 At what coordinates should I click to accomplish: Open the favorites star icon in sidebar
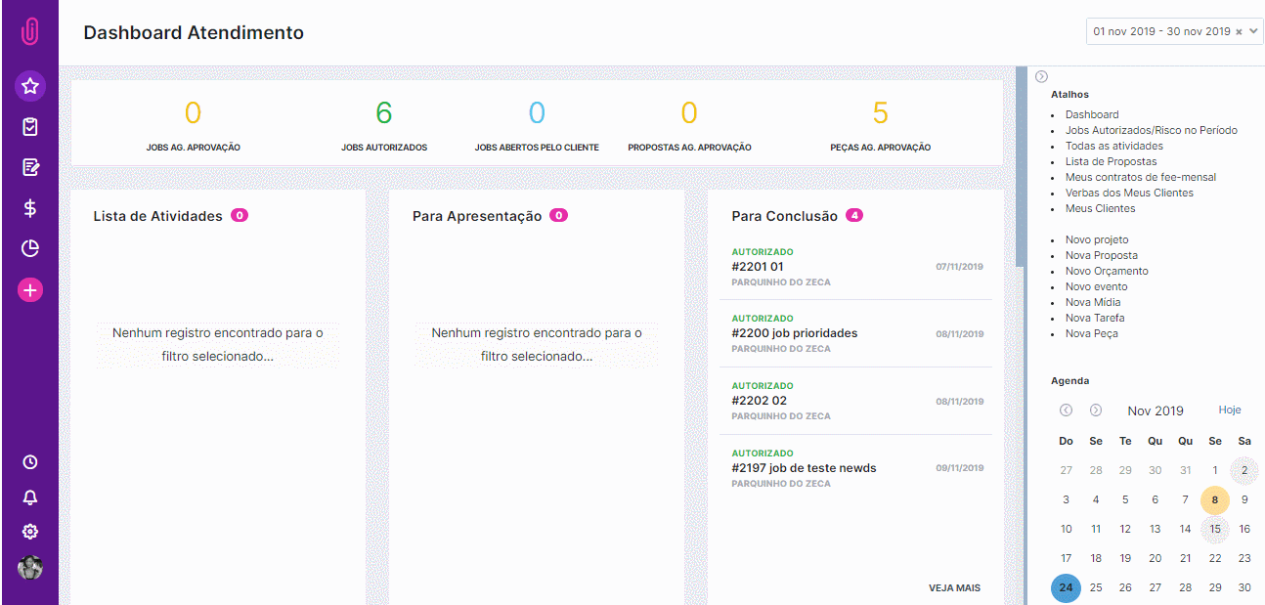coord(29,86)
